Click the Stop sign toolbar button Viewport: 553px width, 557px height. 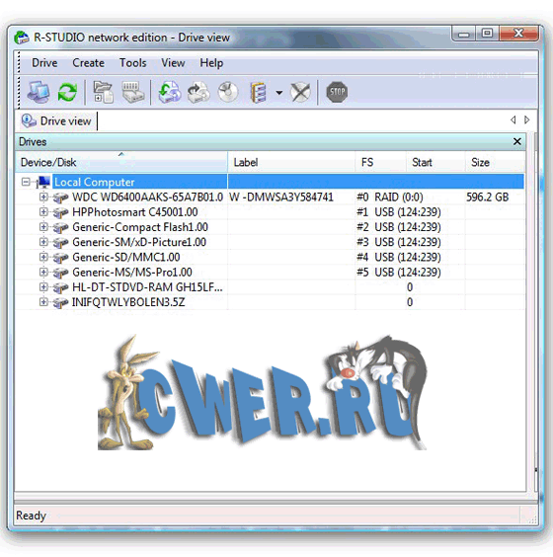point(337,92)
